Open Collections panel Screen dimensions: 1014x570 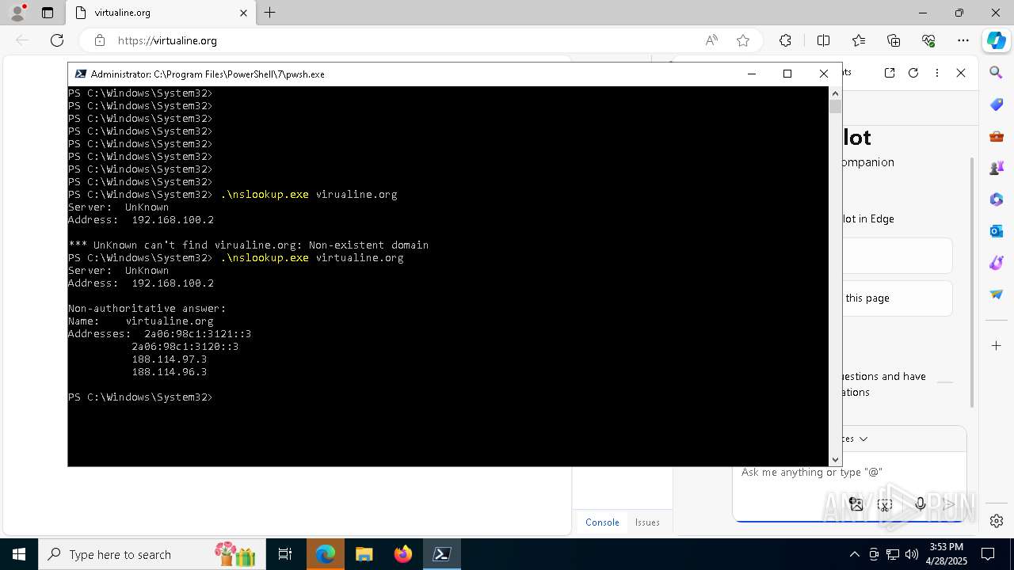(x=894, y=40)
